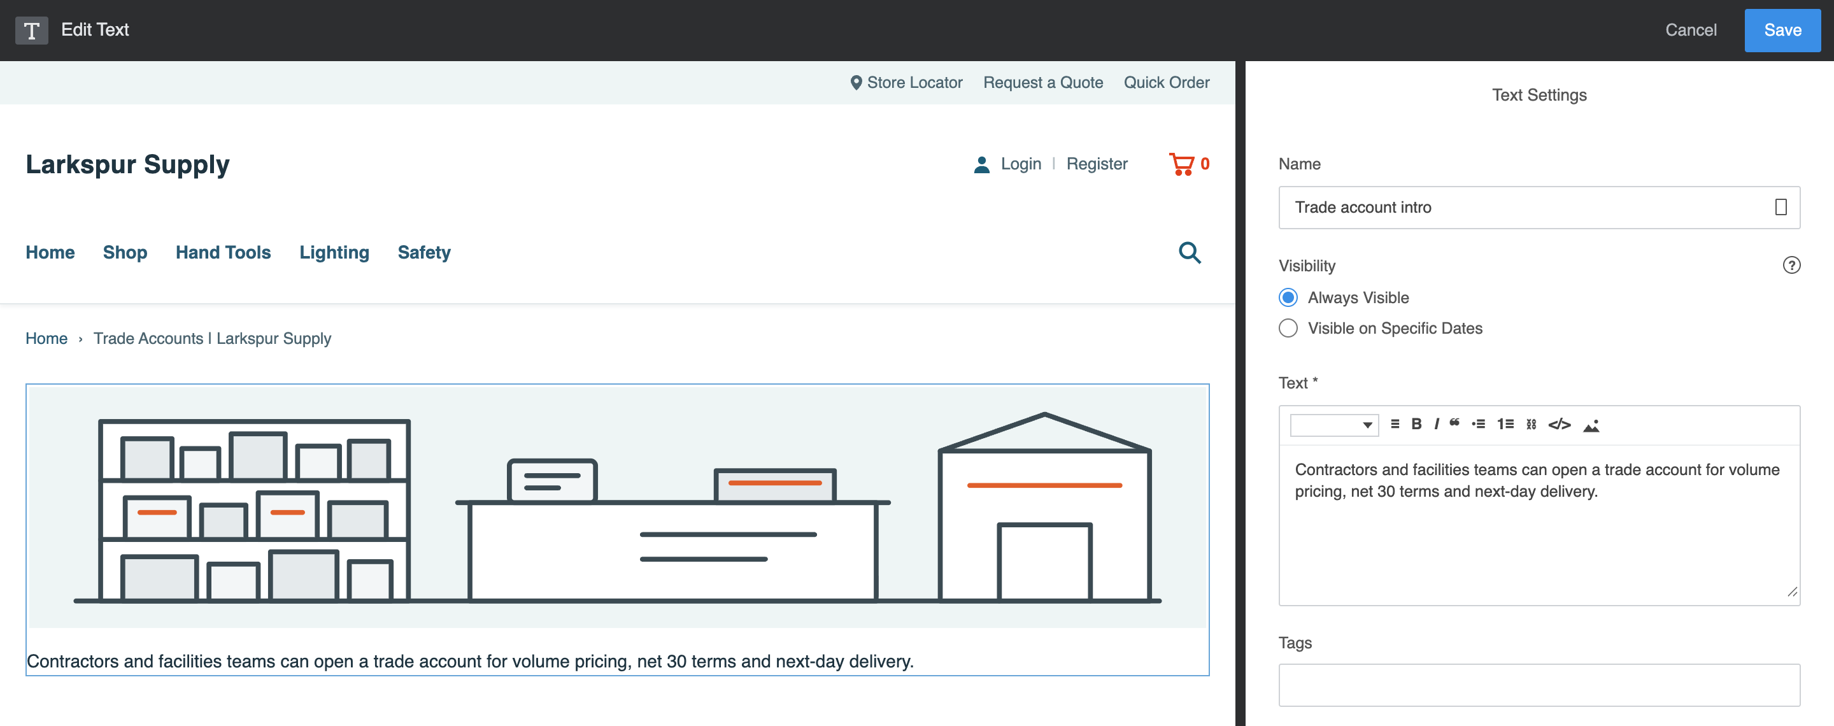Open the site search magnifier

point(1190,253)
